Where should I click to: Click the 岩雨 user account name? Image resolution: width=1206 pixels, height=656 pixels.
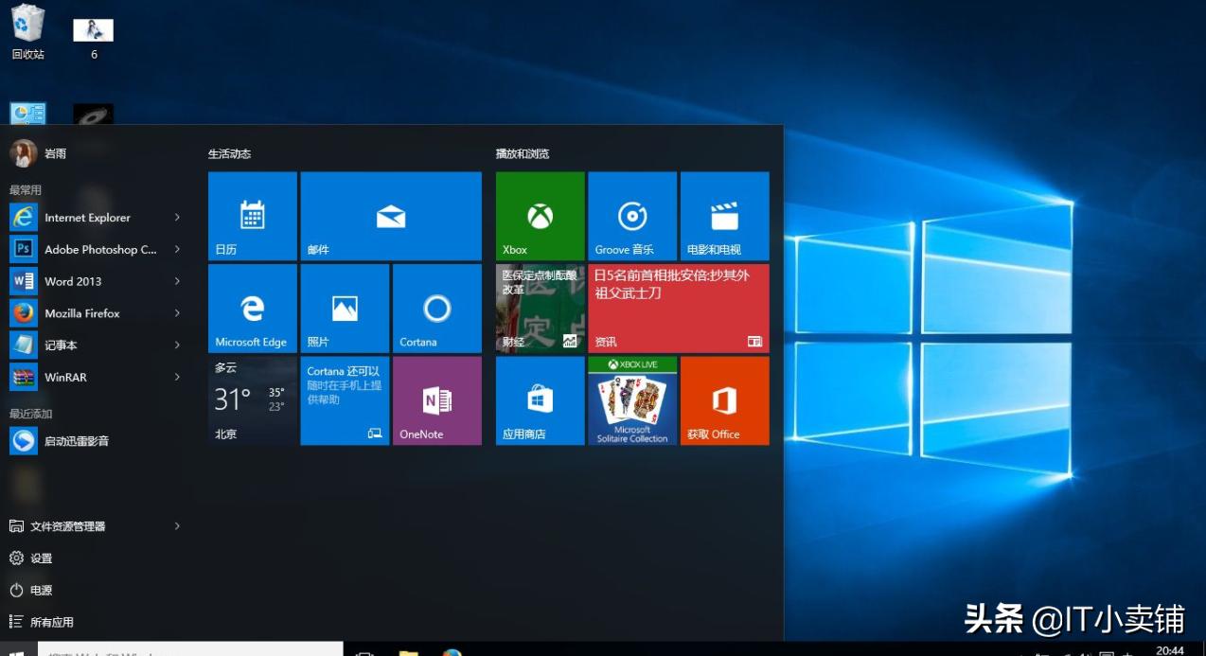(55, 152)
